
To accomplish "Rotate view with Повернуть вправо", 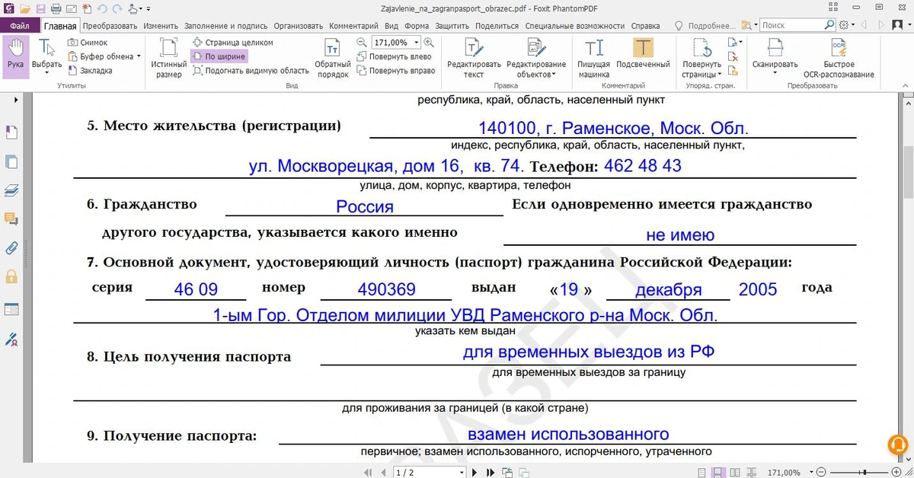I will point(395,71).
